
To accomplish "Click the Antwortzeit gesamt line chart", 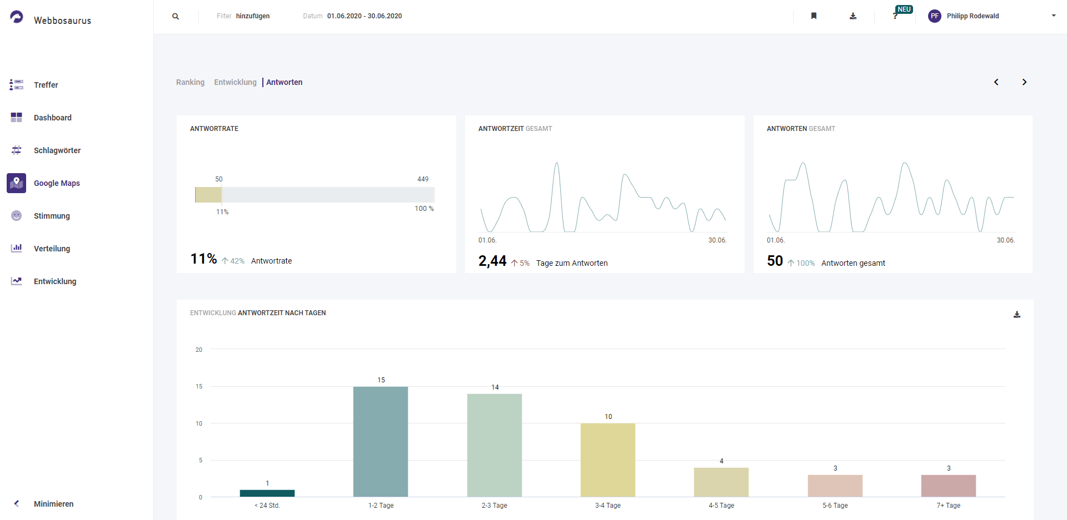I will tap(603, 197).
